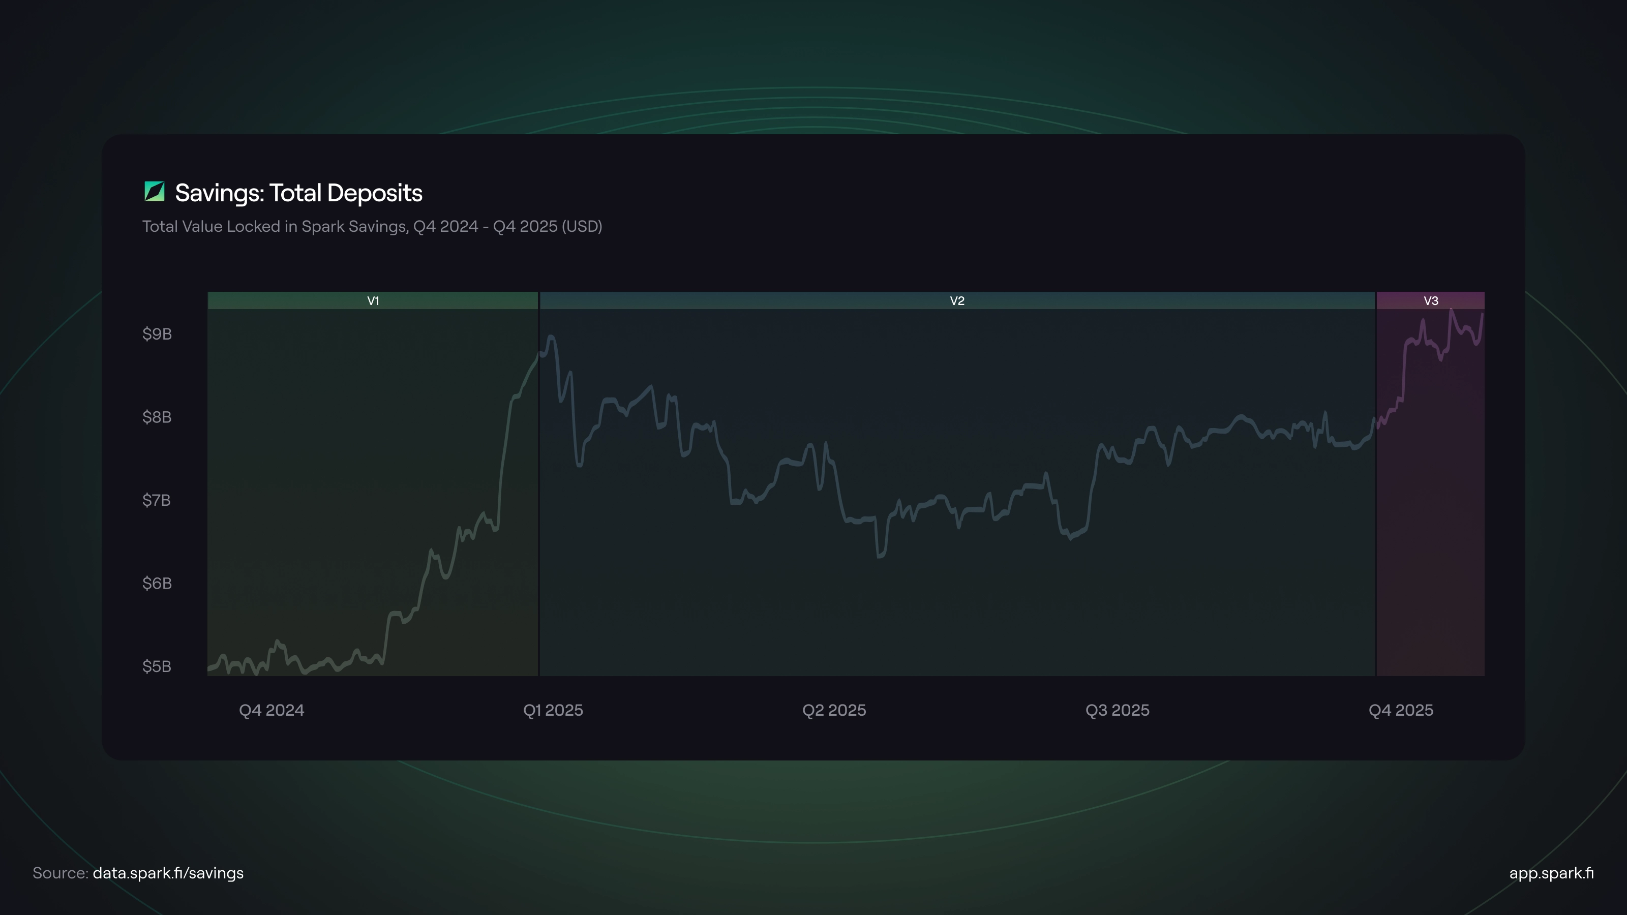
Task: Open the data.spark.fi/savings source link
Action: click(168, 873)
